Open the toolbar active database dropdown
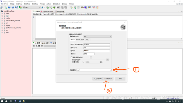 [32, 7]
